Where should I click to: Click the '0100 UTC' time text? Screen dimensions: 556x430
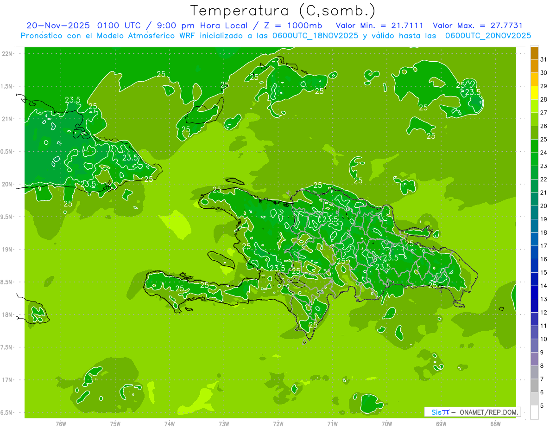(x=120, y=26)
